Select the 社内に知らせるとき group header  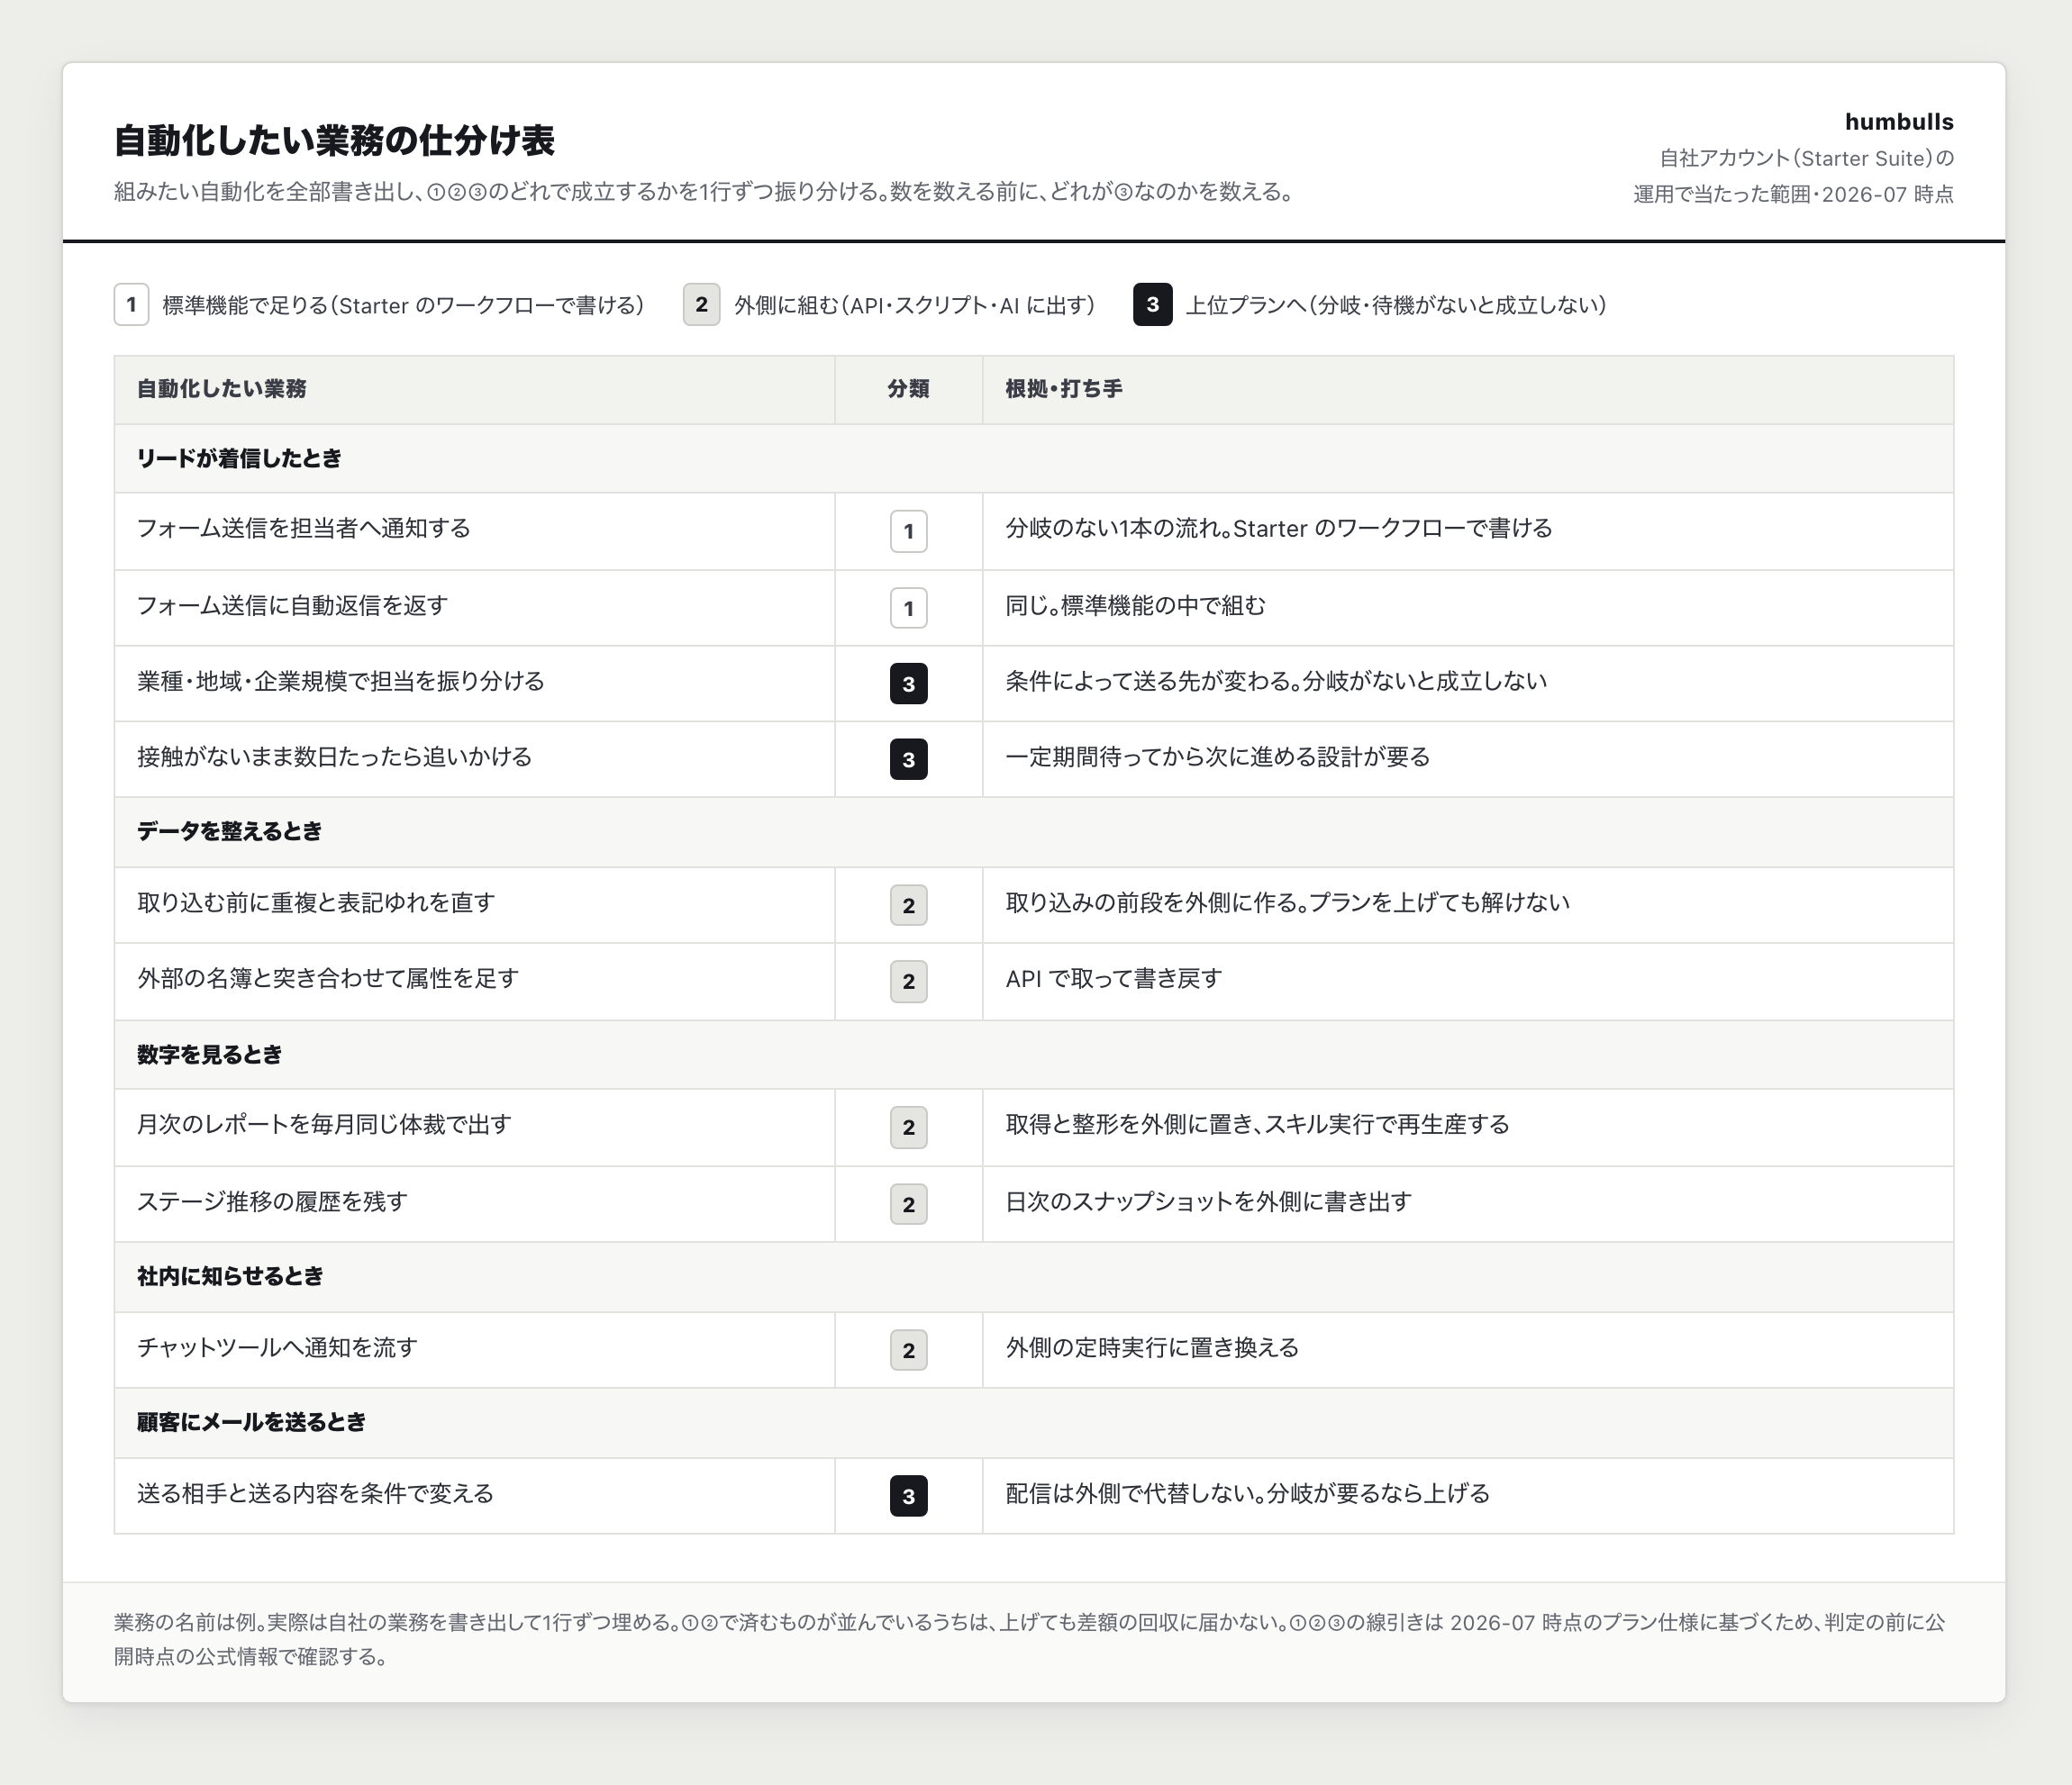point(1034,1276)
